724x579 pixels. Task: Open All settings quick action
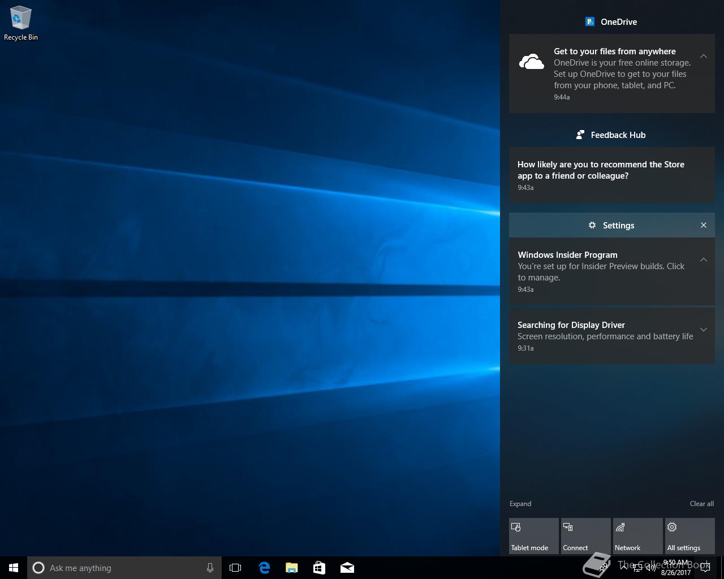(x=689, y=536)
